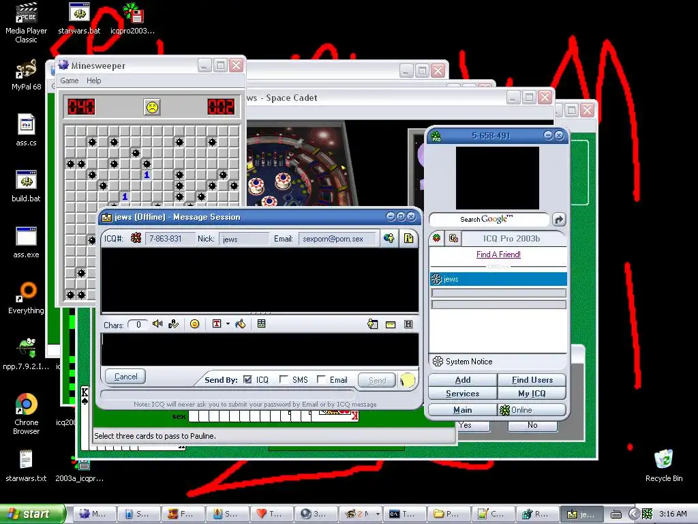Click the No button in the background dialog
The image size is (698, 524).
click(x=532, y=425)
